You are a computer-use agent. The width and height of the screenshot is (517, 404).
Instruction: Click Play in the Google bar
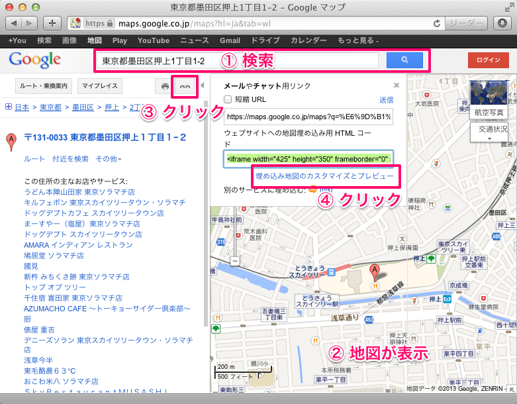click(120, 40)
